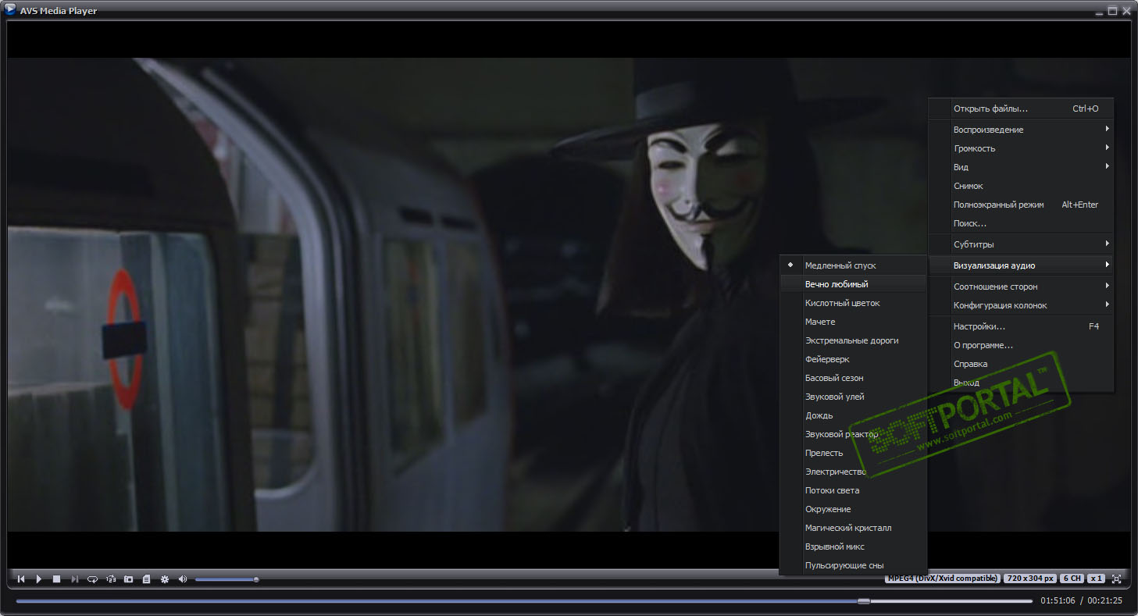Click the 01:51:06 elapsed time
The width and height of the screenshot is (1138, 616).
(x=1058, y=600)
